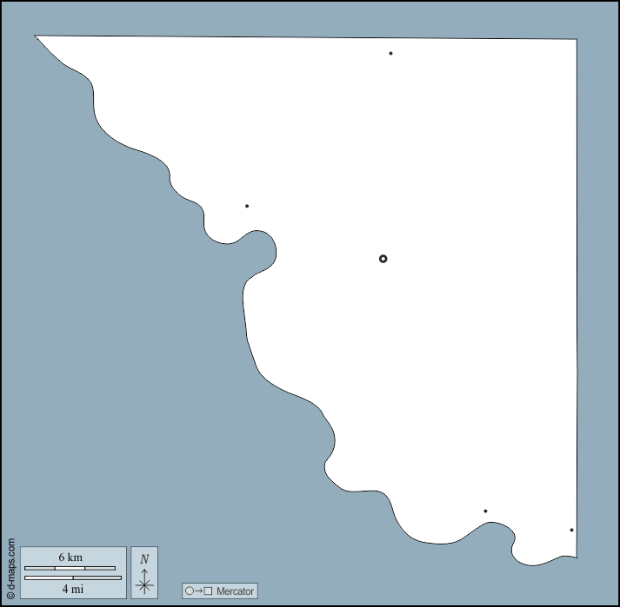620x607 pixels.
Task: Click the arrow between circle and square
Action: (x=198, y=591)
